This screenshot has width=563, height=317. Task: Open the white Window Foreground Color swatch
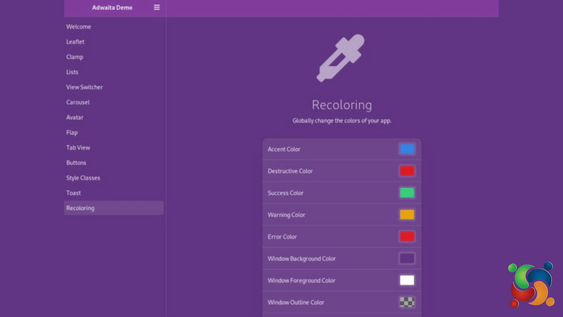point(407,281)
